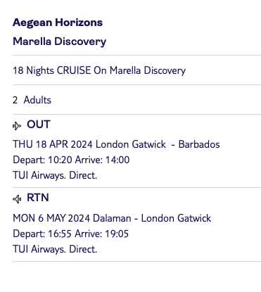Click return Depart: 16:55 time
Image resolution: width=261 pixels, height=292 pixels.
tap(42, 234)
